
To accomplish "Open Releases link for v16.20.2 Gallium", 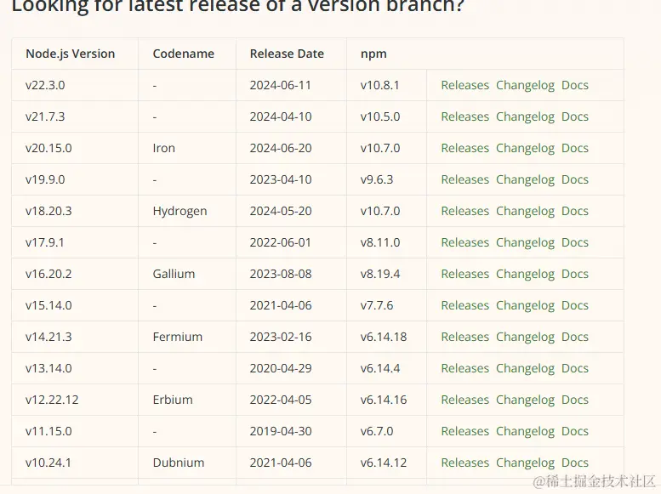I will pyautogui.click(x=465, y=274).
